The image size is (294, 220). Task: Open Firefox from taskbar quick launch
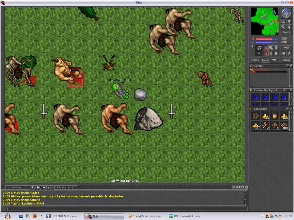click(35, 216)
